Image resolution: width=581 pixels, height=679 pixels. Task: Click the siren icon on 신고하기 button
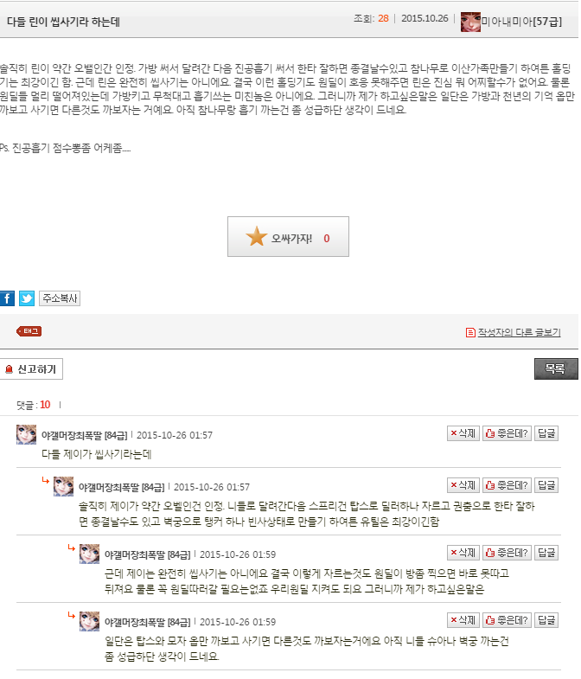tap(9, 369)
